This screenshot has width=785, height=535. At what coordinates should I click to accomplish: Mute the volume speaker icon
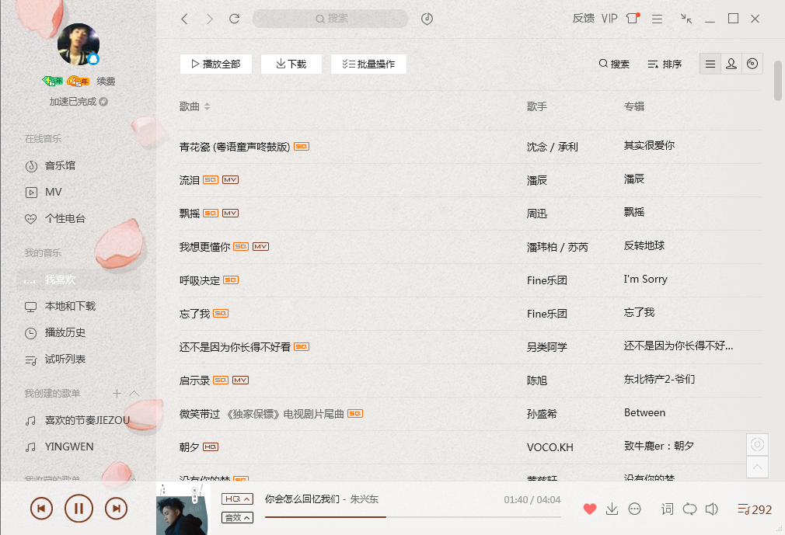point(711,509)
